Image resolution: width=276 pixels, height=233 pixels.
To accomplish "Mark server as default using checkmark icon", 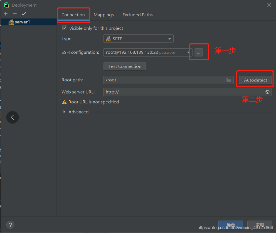I will pos(24,14).
